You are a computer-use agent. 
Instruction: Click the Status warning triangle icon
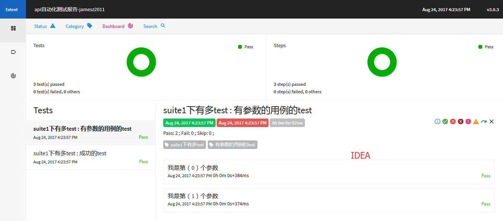53,26
